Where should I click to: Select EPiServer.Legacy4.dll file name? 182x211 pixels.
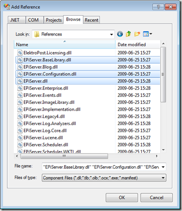(x=44, y=116)
